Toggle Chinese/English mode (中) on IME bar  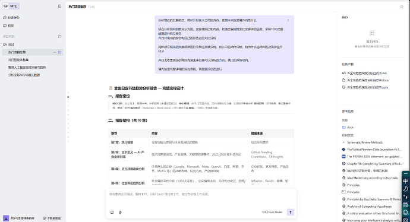coord(406,181)
